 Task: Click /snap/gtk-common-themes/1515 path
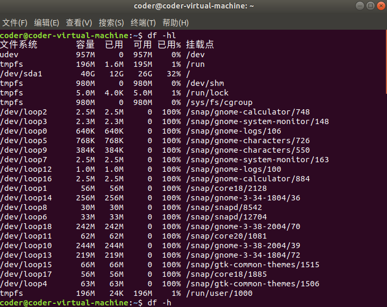pos(253,265)
